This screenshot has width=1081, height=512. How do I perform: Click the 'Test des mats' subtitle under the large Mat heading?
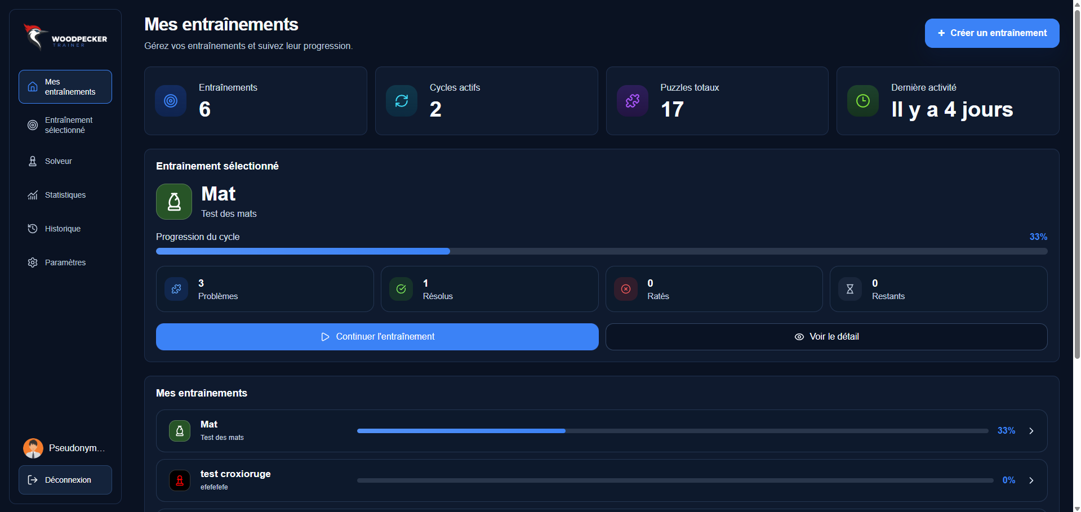point(229,214)
